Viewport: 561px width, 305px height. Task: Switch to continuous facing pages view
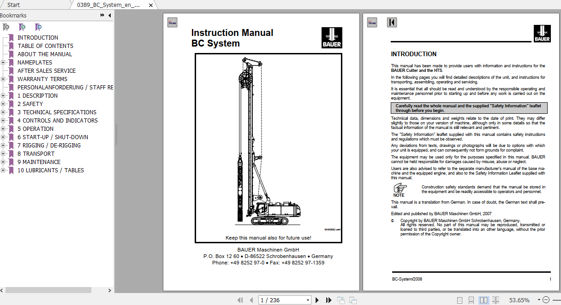point(495,300)
